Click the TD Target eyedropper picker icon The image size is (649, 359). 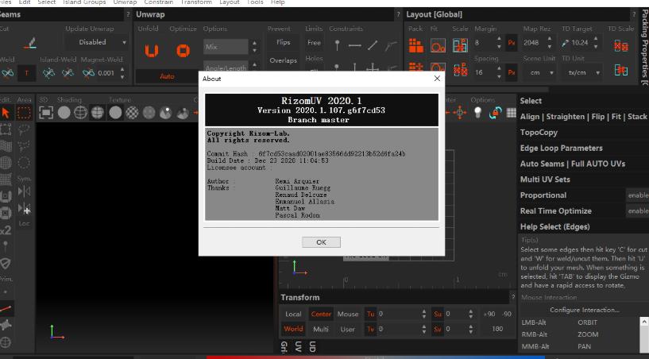566,43
